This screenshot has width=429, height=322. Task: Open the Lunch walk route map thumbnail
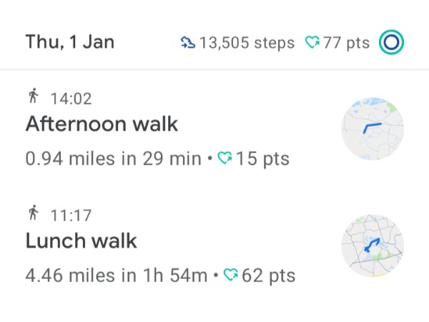coord(371,244)
